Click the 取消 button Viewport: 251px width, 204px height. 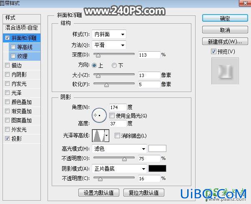click(x=225, y=30)
